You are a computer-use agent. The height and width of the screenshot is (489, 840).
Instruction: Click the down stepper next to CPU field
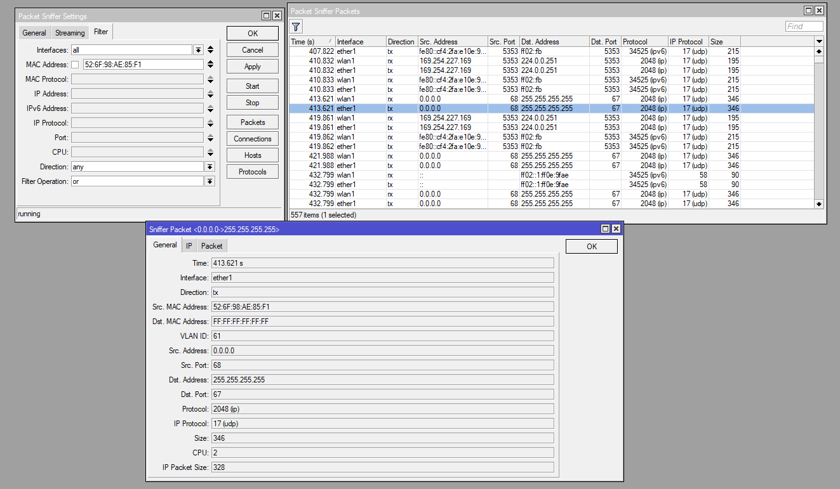pos(210,153)
